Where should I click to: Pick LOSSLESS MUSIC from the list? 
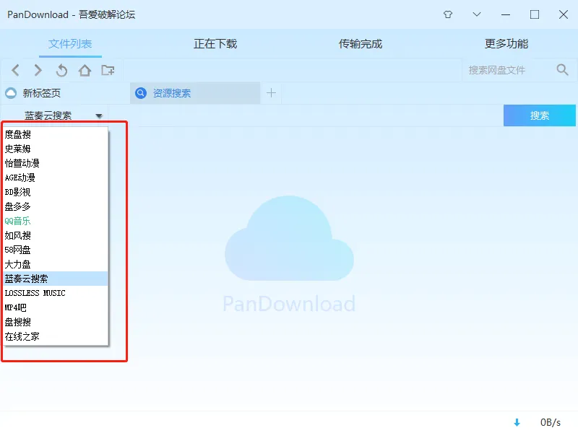point(56,293)
